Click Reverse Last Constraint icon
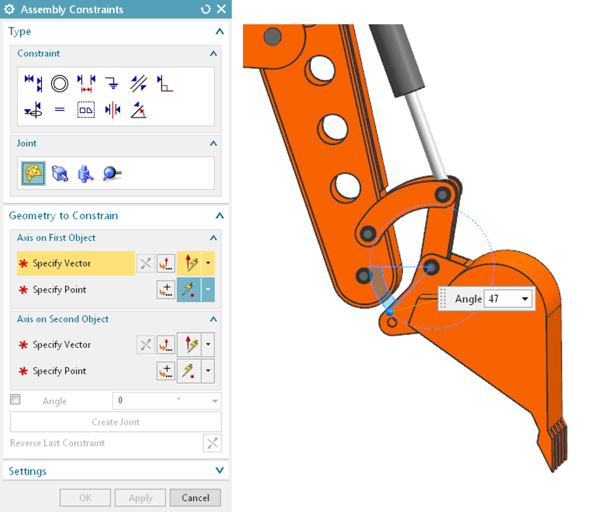 pyautogui.click(x=212, y=443)
